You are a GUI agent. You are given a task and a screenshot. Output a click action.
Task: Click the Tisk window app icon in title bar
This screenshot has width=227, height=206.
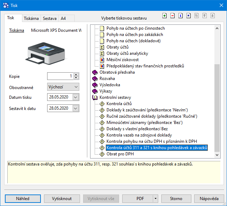click(x=6, y=6)
